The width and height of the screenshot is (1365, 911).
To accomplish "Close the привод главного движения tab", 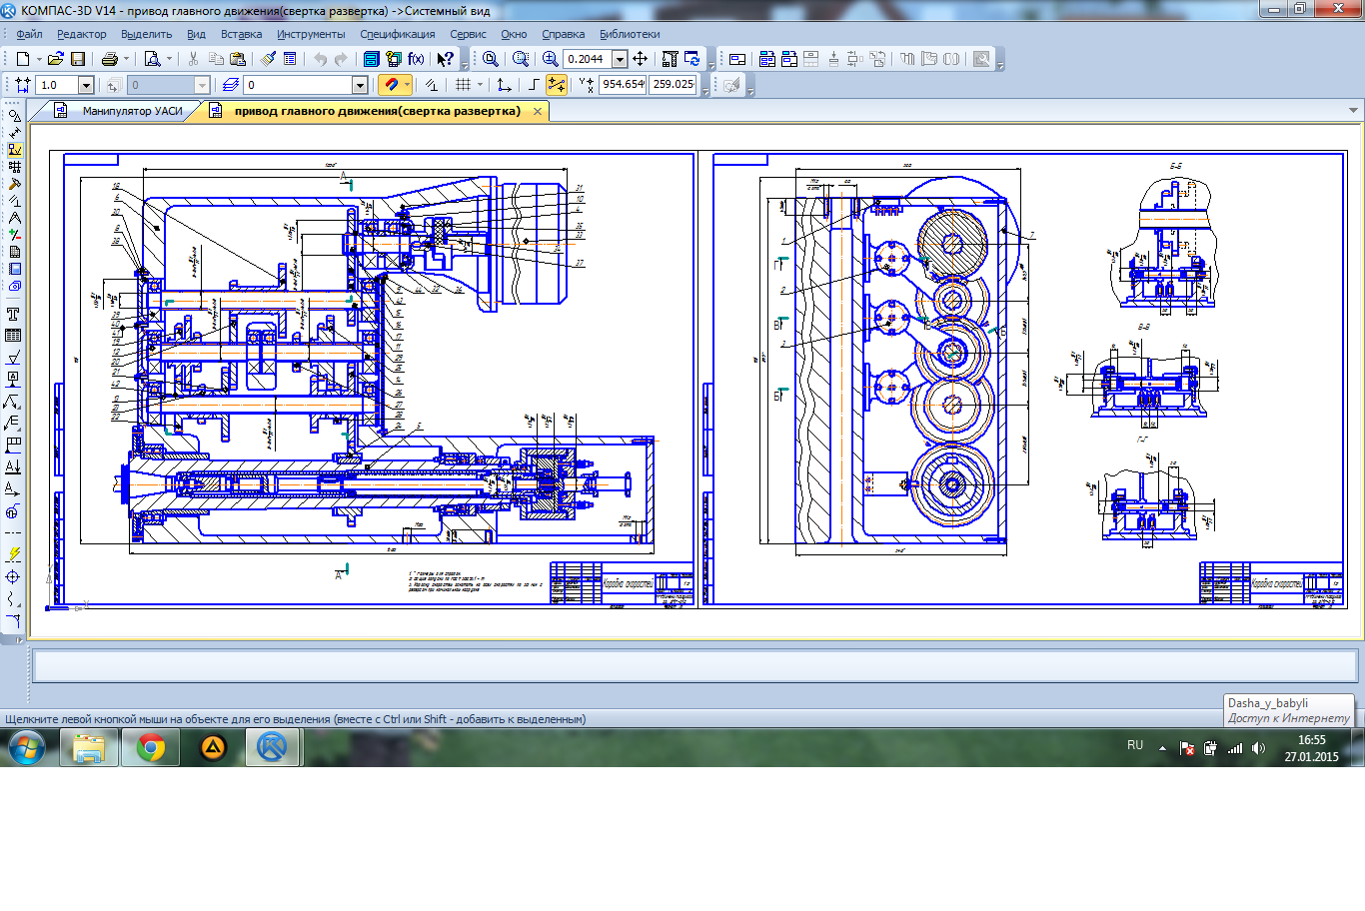I will point(538,111).
